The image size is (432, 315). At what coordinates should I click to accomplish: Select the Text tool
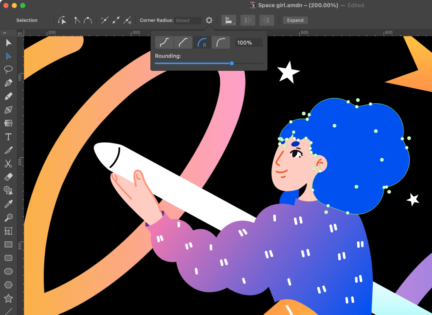click(8, 137)
